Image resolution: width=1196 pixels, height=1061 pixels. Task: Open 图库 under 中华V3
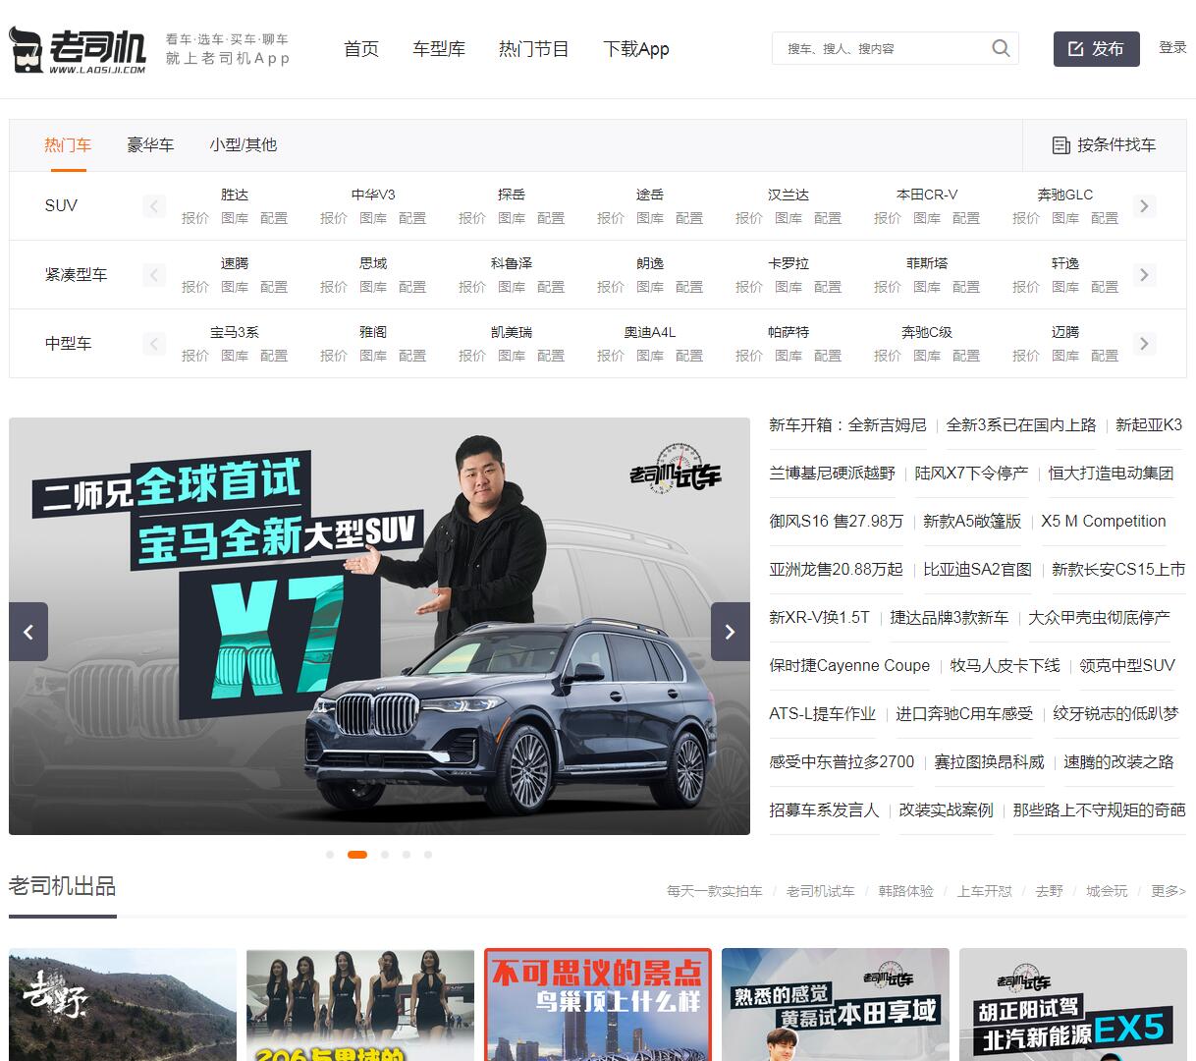(373, 218)
